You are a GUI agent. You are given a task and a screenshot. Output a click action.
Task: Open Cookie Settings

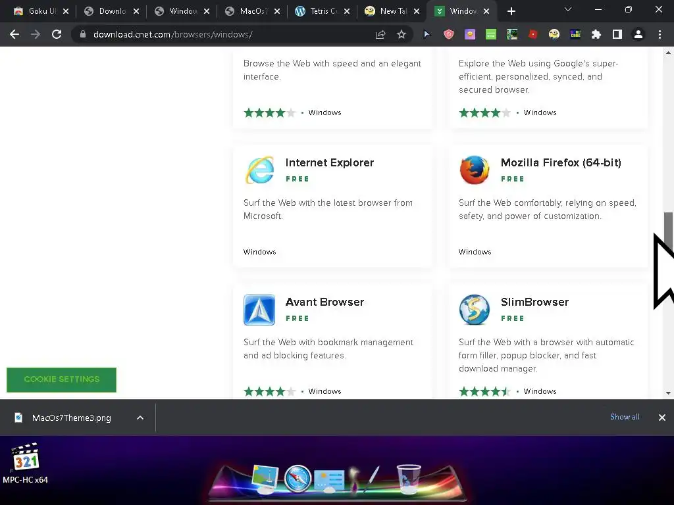point(61,379)
